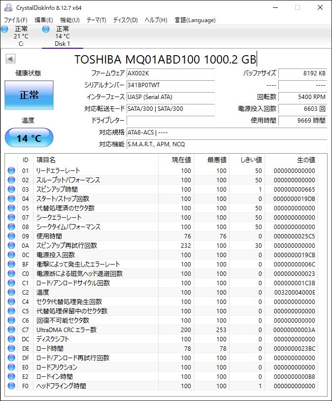Click the status orb of row C5 代替処理保留中のセクタ数
This screenshot has height=401, width=332.
pos(11,311)
